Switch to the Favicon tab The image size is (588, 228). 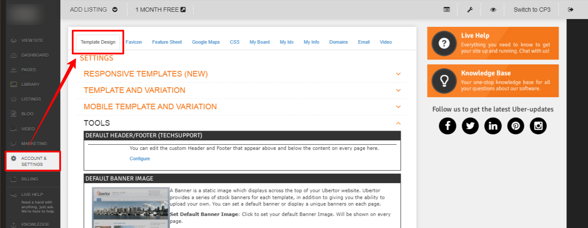click(134, 42)
